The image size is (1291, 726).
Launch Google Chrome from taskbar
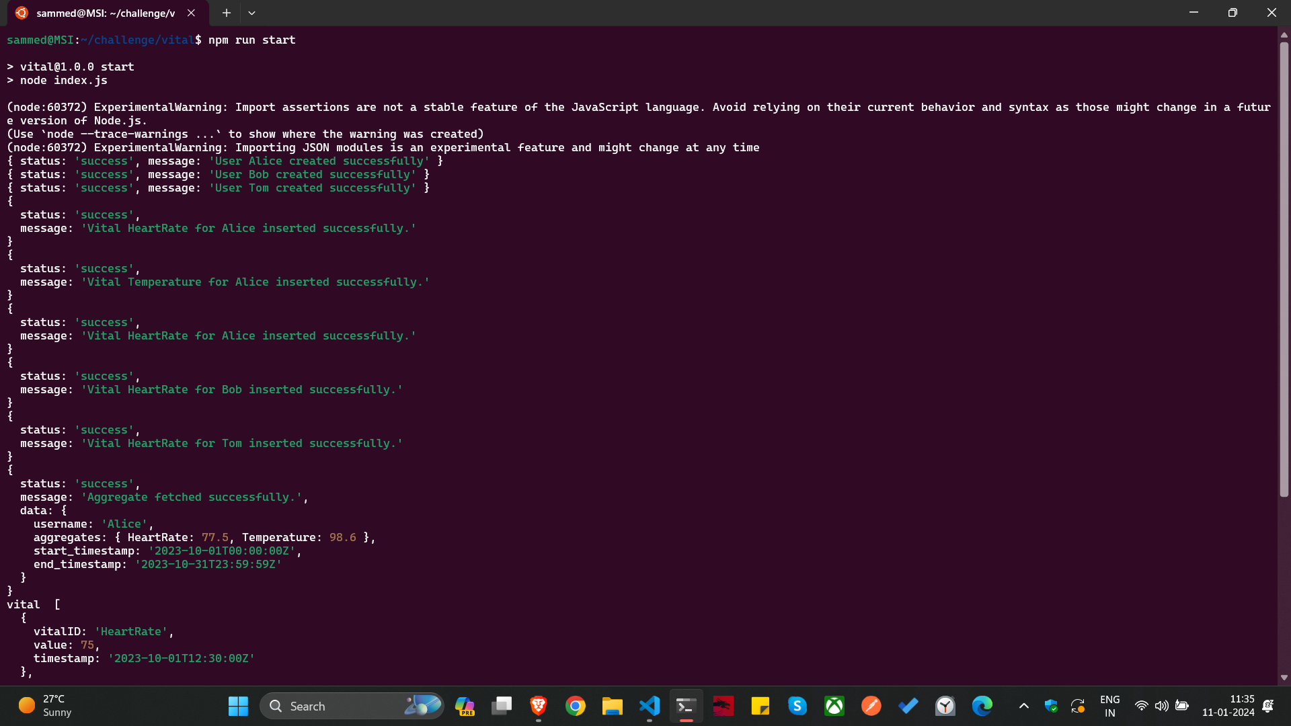[x=575, y=706]
